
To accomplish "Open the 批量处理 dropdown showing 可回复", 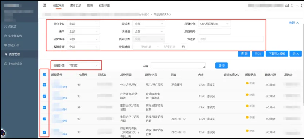I will 83,65.
